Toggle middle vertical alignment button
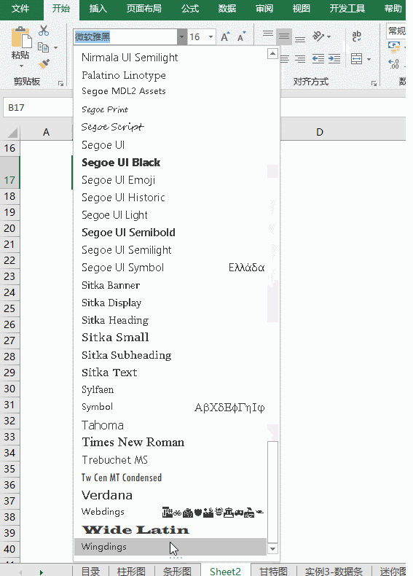Screen dimensions: 413x576 [x=284, y=36]
